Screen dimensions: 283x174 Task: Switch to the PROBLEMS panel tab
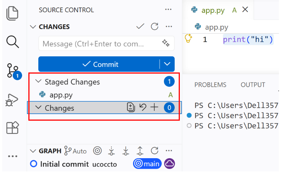(210, 85)
